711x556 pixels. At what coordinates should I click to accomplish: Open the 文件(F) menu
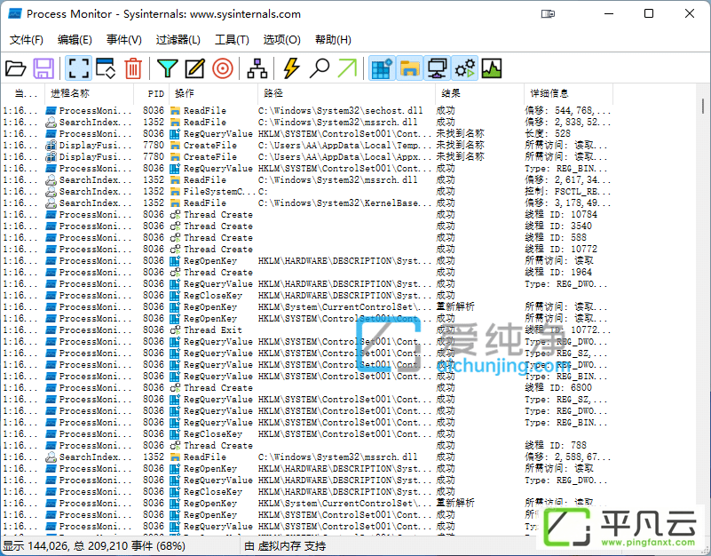(27, 40)
